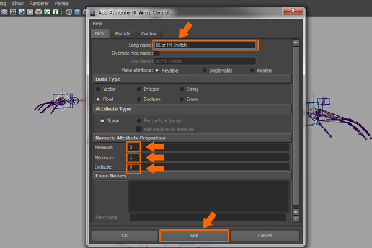Open the Show menu in viewport
Image resolution: width=372 pixels, height=248 pixels.
point(18,3)
